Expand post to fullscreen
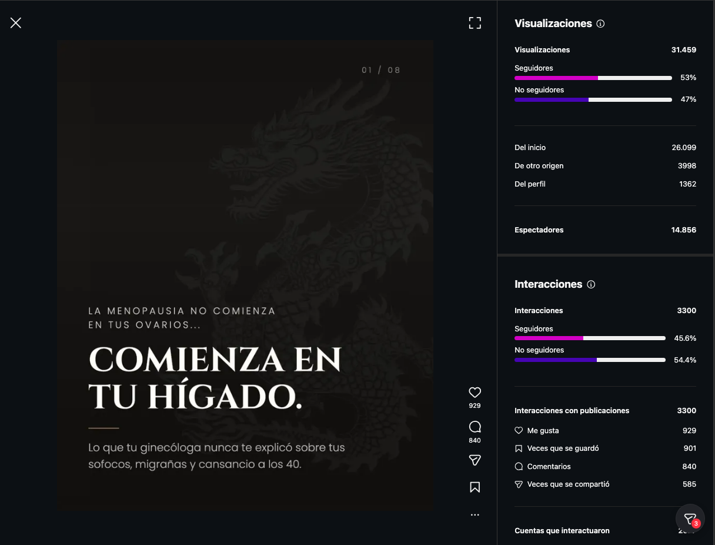This screenshot has height=545, width=715. [x=475, y=23]
